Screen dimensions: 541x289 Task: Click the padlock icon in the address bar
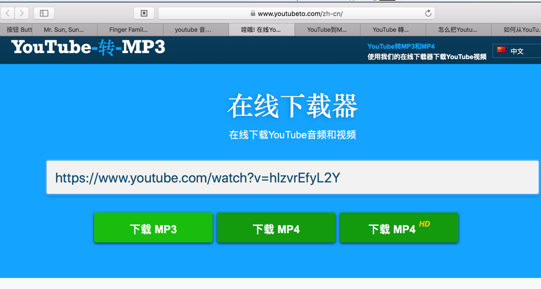253,14
